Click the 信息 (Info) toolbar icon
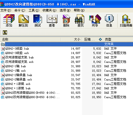This screenshot has width=133, height=115. [x=109, y=19]
